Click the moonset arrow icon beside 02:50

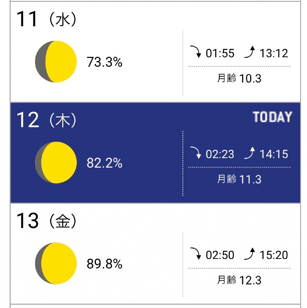pos(196,253)
